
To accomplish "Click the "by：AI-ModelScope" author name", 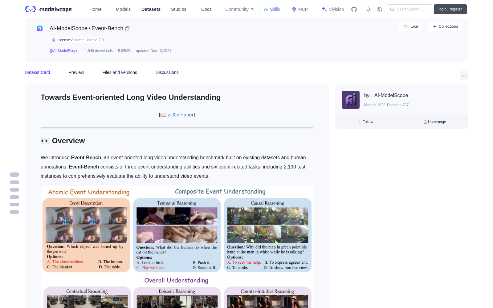I will pyautogui.click(x=386, y=95).
